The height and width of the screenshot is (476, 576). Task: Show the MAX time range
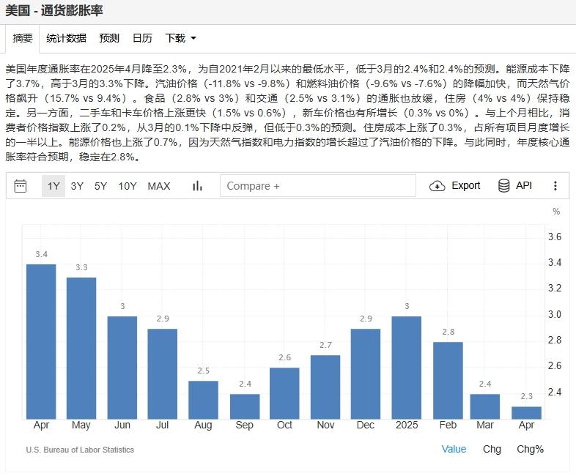[x=159, y=186]
